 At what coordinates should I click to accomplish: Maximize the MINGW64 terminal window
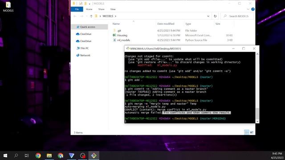(x=244, y=48)
